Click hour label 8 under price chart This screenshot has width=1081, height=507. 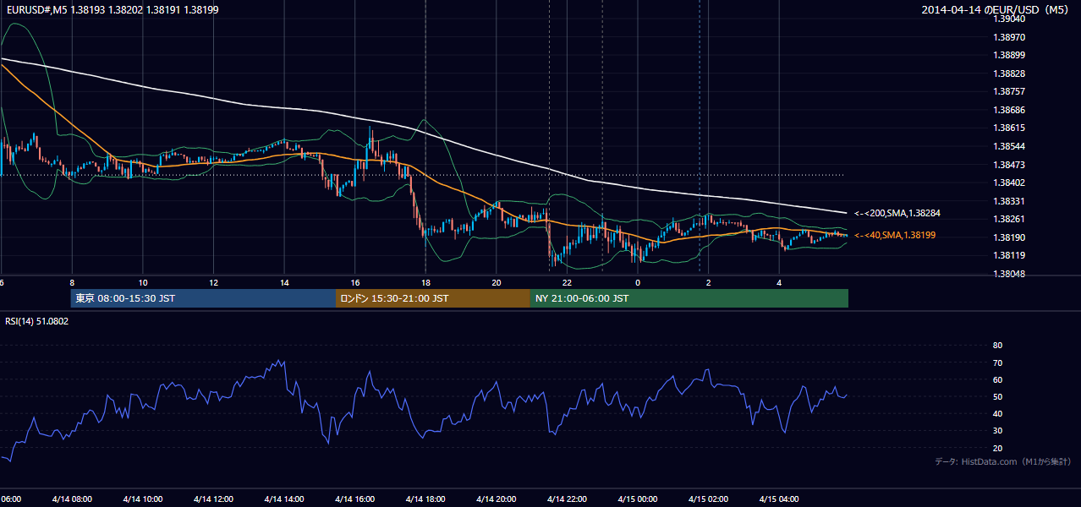72,282
